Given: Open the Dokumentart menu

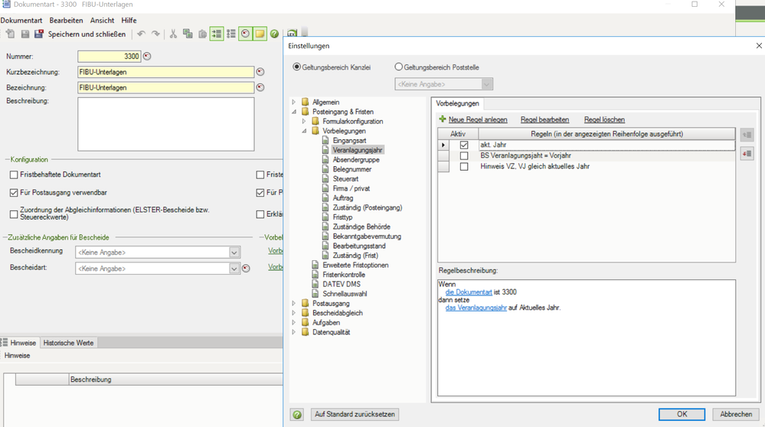Looking at the screenshot, I should point(21,21).
